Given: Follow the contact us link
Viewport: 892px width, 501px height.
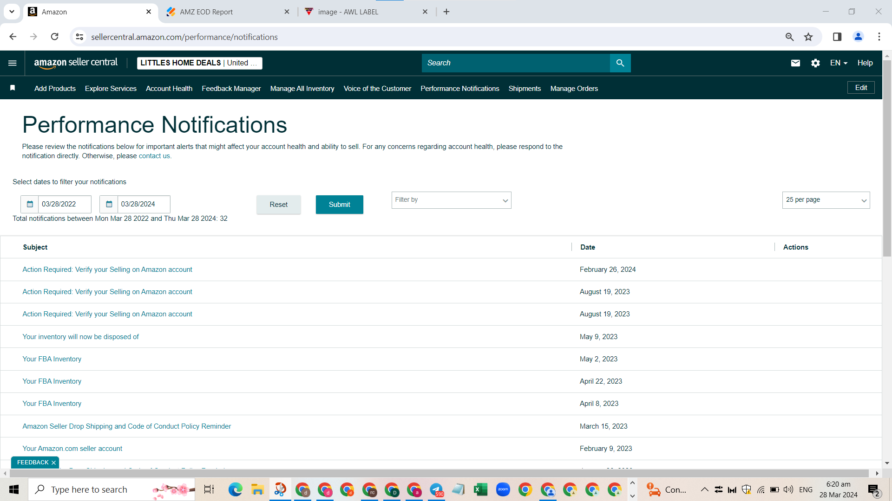Looking at the screenshot, I should coord(155,156).
